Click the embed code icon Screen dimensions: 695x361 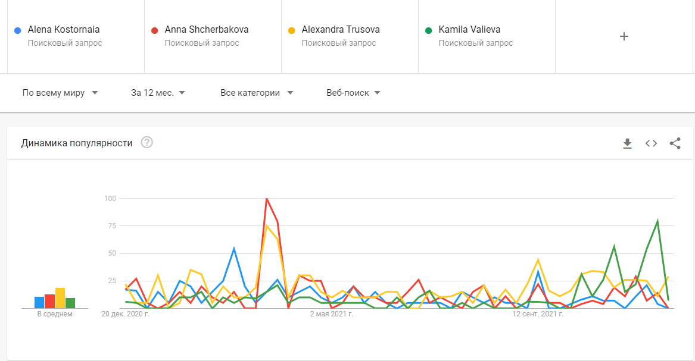click(x=651, y=143)
